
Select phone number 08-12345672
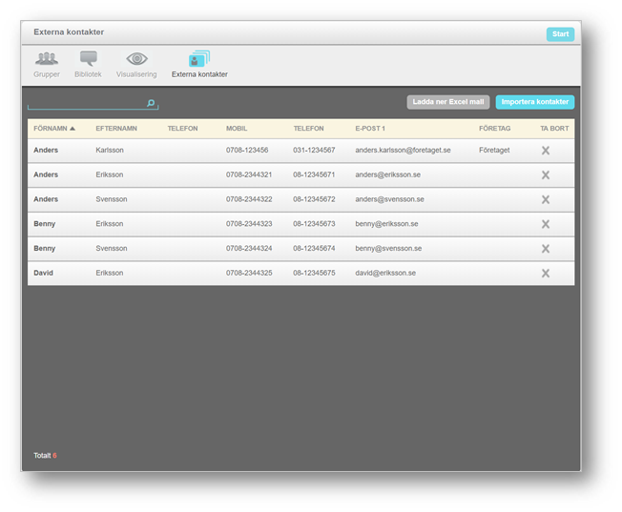click(314, 199)
